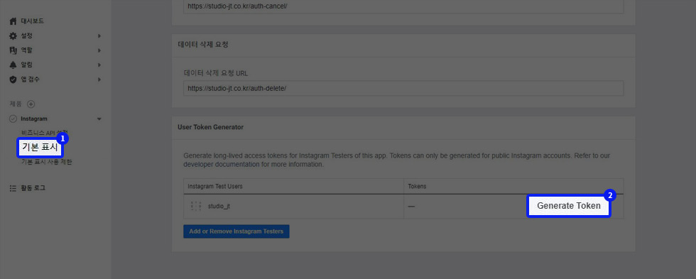Screen dimensions: 696x279
Task: Click the Tokens column header
Action: [x=418, y=186]
